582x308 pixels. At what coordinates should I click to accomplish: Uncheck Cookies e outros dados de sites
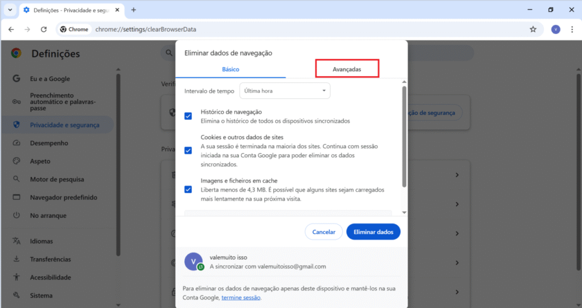(x=188, y=150)
